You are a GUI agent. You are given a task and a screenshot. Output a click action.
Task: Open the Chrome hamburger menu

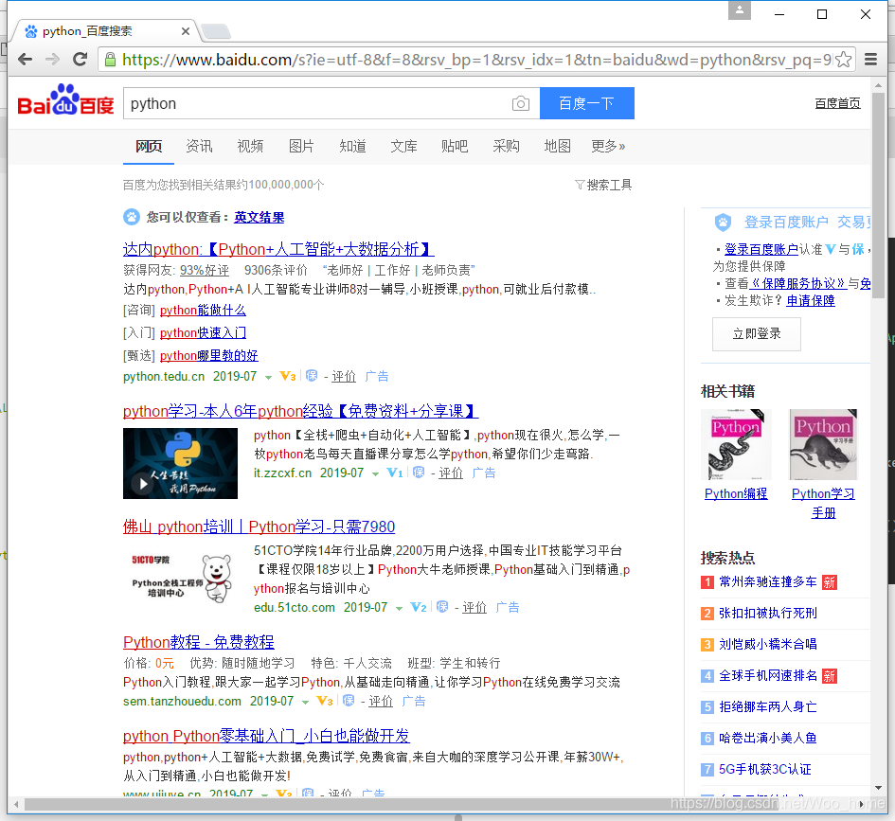pos(870,60)
